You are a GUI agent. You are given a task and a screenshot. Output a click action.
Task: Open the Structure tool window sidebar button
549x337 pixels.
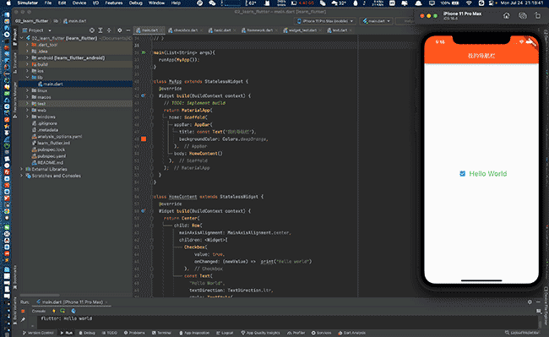[14, 63]
